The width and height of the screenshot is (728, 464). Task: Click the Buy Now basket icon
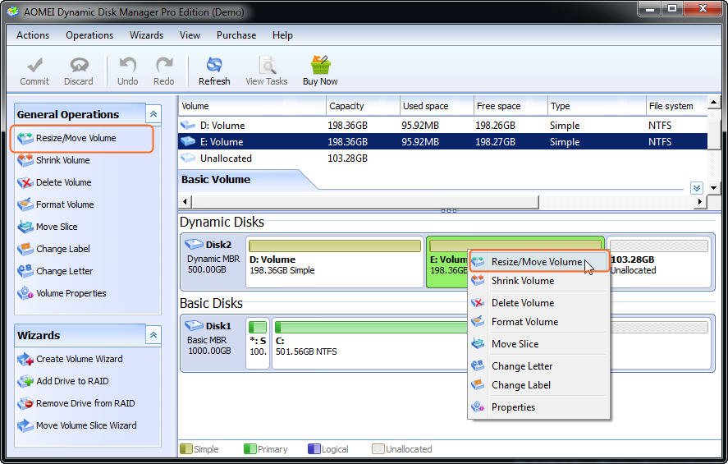click(x=320, y=65)
